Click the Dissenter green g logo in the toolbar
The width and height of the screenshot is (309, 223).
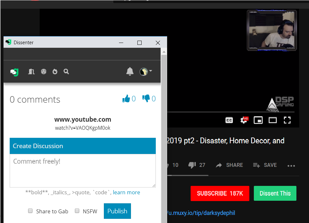point(15,72)
